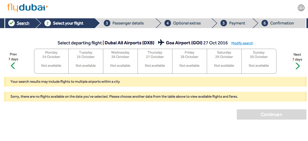This screenshot has width=308, height=141.
Task: Select the Passenger details step
Action: (x=128, y=23)
